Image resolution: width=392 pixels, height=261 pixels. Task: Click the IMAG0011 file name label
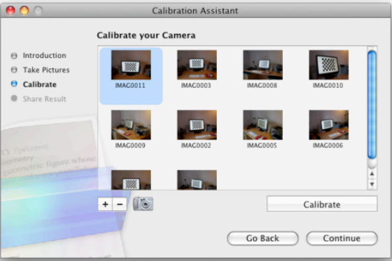click(x=130, y=85)
